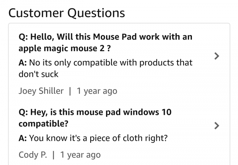Click "1 year ago" beside Joey Shiller
The height and width of the screenshot is (165, 238).
97,91
